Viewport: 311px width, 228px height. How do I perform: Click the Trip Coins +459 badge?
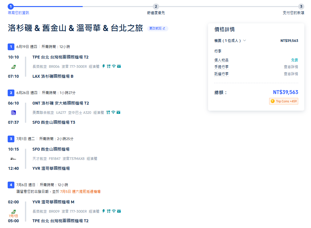coord(284,101)
